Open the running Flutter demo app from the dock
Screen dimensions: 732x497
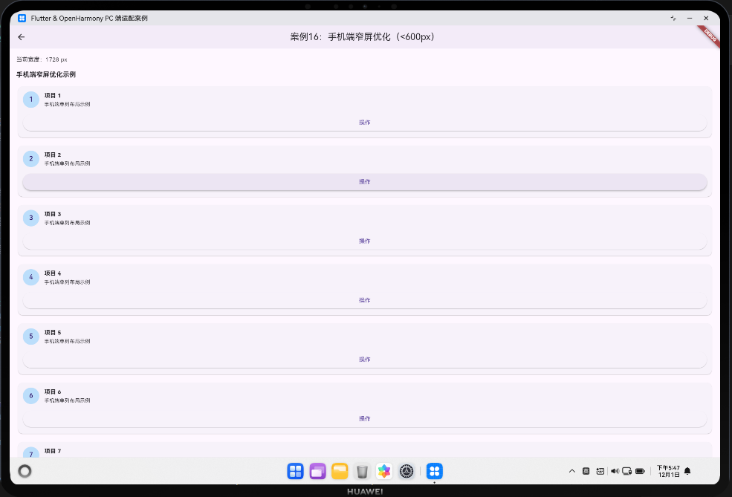[435, 471]
